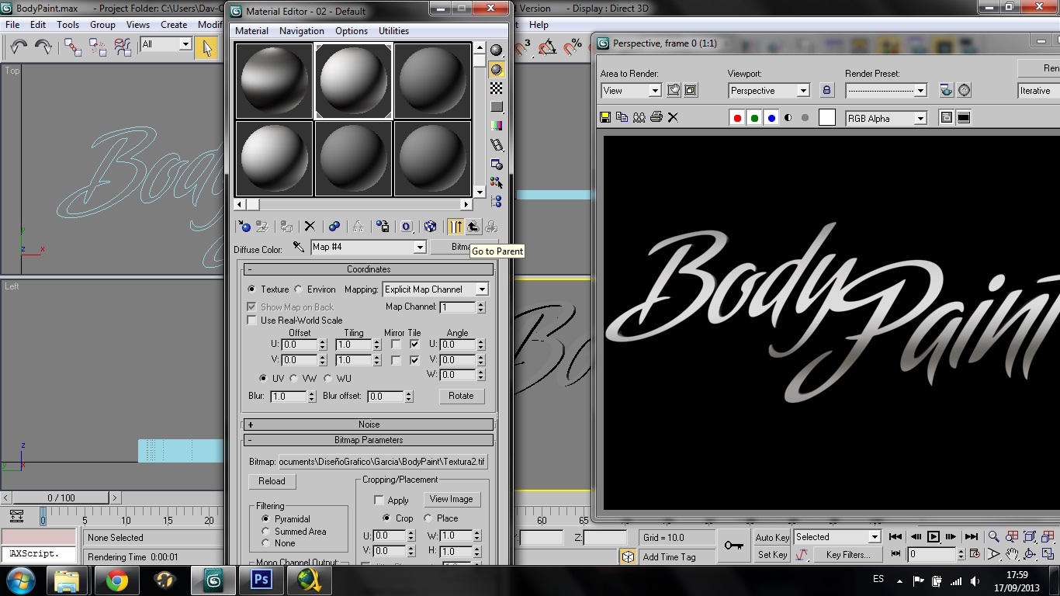Click Get Material icon in Material Editor
This screenshot has width=1060, height=596.
click(x=244, y=227)
